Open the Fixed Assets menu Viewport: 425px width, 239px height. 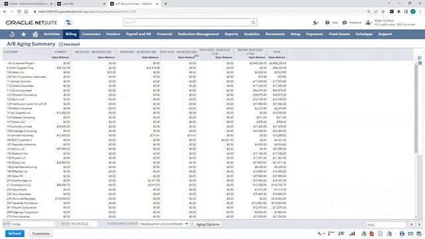click(x=339, y=34)
